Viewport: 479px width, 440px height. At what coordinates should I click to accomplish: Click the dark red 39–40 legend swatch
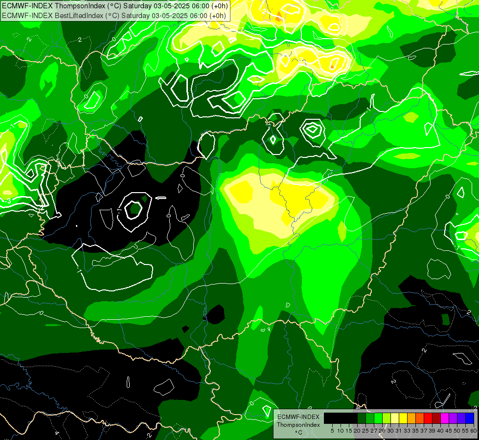click(x=436, y=418)
